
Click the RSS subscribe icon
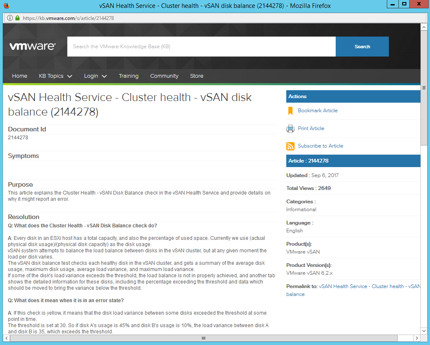click(x=290, y=146)
